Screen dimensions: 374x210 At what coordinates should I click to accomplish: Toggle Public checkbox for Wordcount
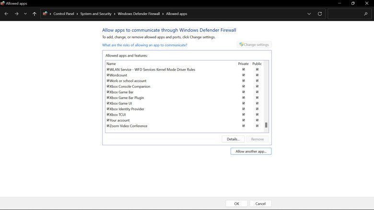point(257,75)
